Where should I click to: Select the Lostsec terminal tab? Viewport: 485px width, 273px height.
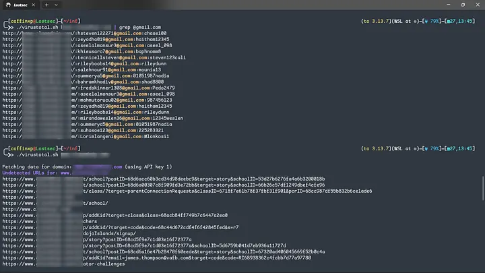tap(20, 5)
